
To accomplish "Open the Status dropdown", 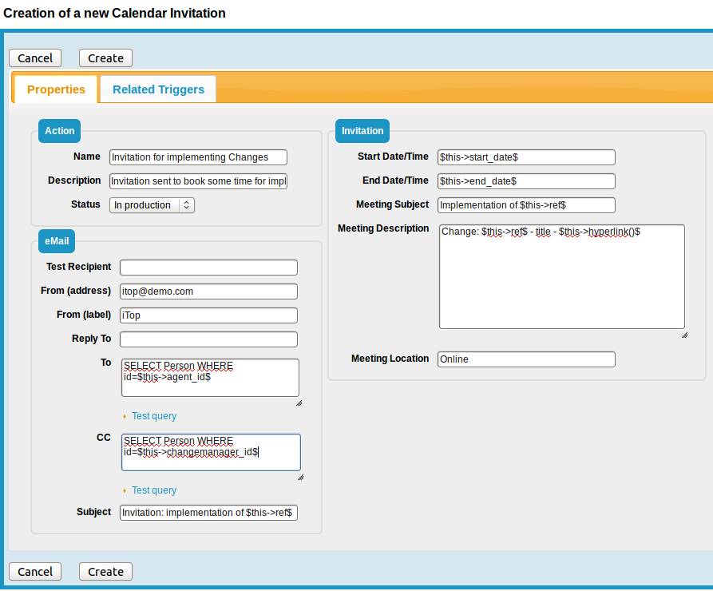I will tap(152, 205).
